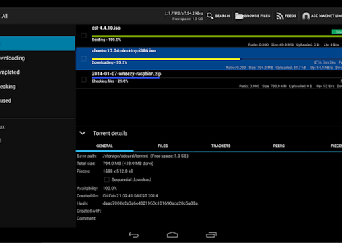This screenshot has height=243, width=342.
Task: Click 'Size: 794.0 MB' in ubuntu row
Action: [x=261, y=68]
